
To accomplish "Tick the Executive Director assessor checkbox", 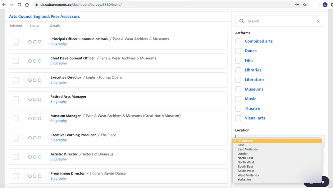I will 16,80.
